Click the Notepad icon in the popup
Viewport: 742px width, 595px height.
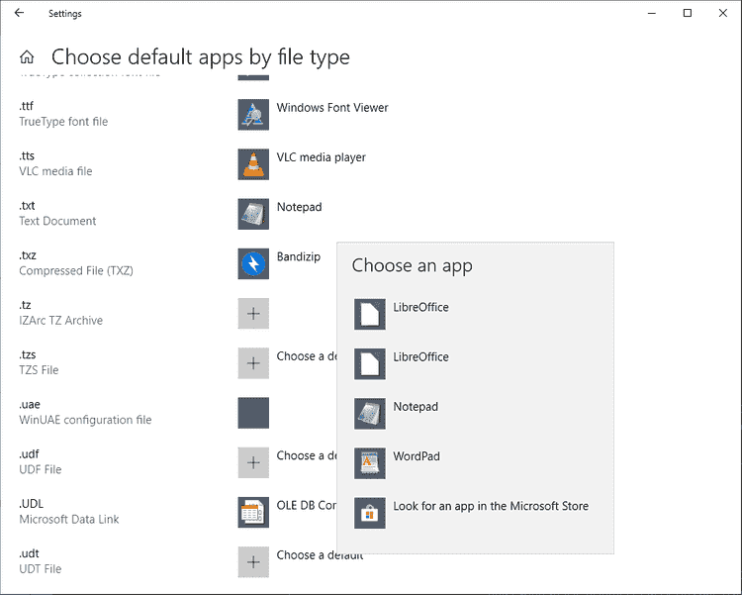click(x=370, y=413)
